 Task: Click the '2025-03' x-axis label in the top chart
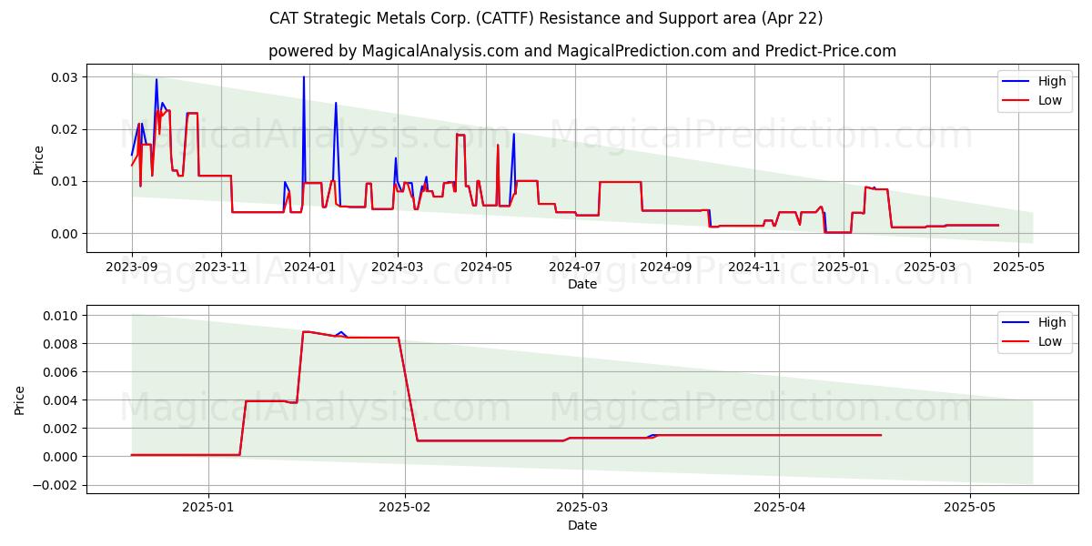[930, 268]
